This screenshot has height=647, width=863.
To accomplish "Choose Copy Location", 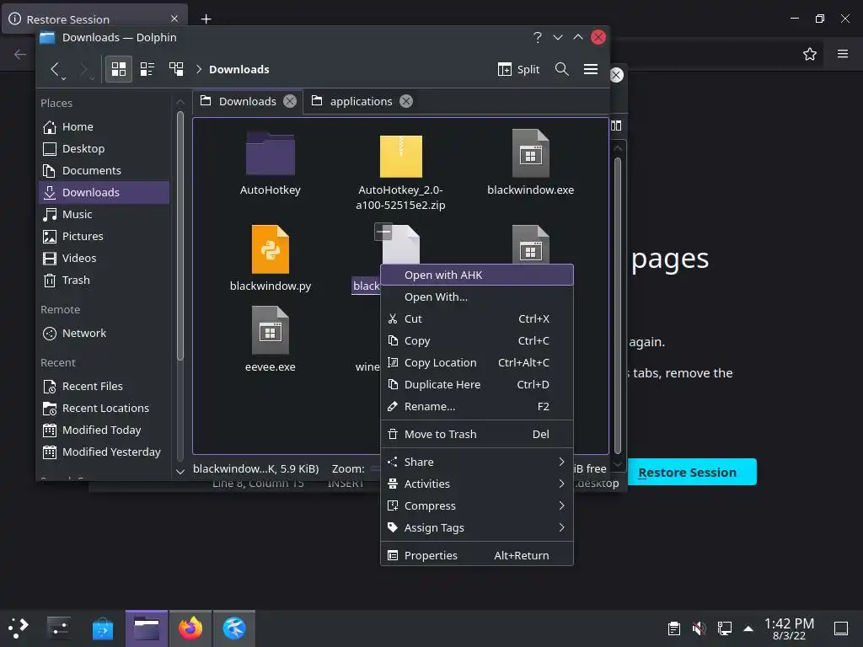I will [x=477, y=363].
